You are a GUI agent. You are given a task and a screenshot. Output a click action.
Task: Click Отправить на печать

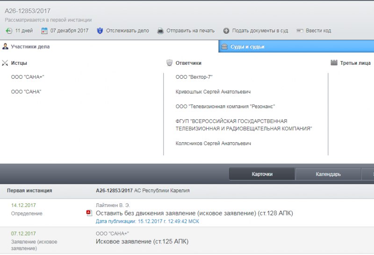coord(191,31)
